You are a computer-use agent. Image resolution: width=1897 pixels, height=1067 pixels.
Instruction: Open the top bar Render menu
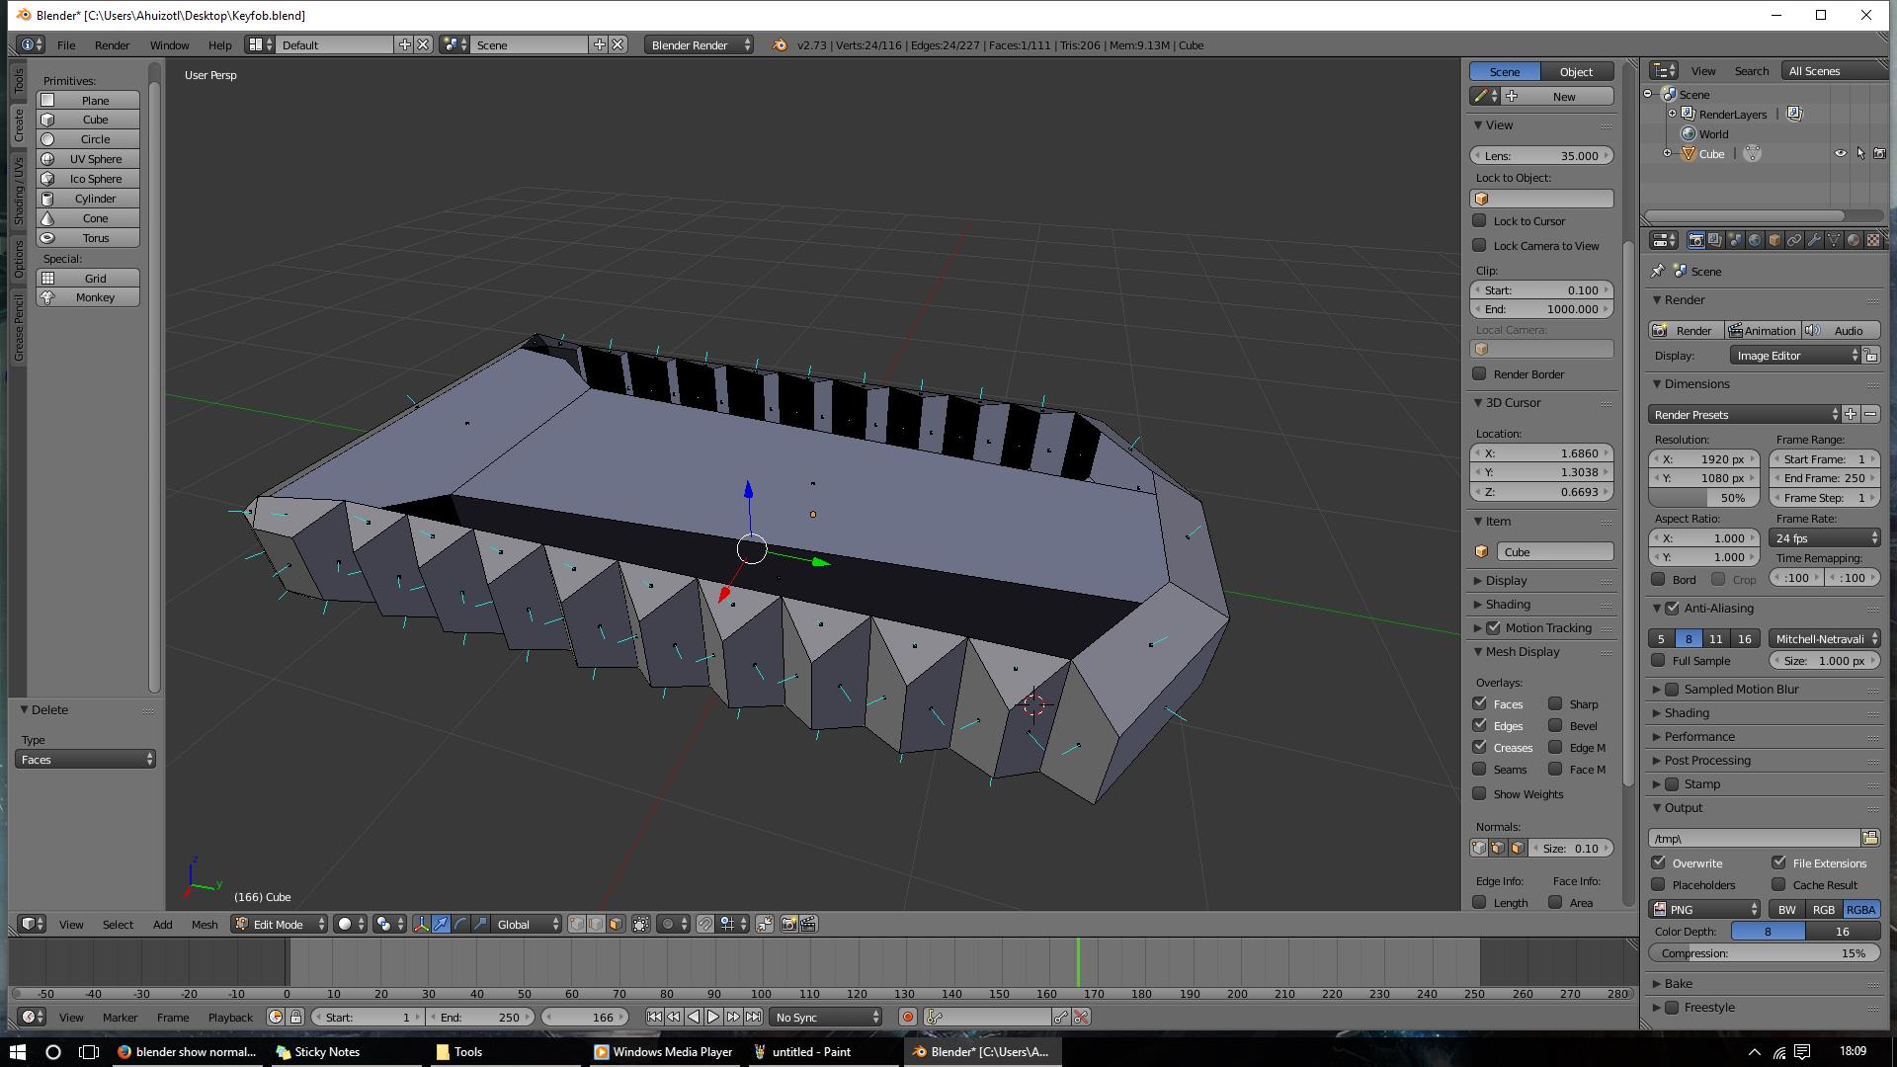[x=112, y=44]
